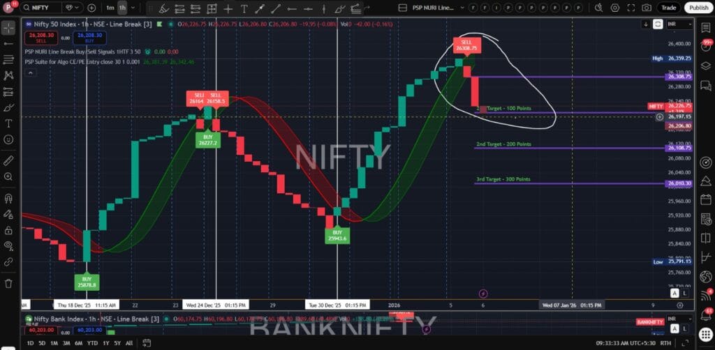Enter fullscreen mode
Screen dimensions: 715x350
[631, 7]
